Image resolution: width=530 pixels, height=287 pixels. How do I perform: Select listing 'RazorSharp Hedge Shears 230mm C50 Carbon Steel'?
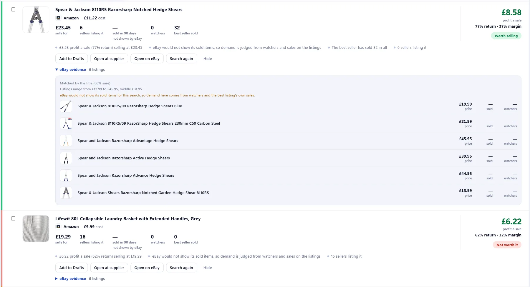point(149,124)
